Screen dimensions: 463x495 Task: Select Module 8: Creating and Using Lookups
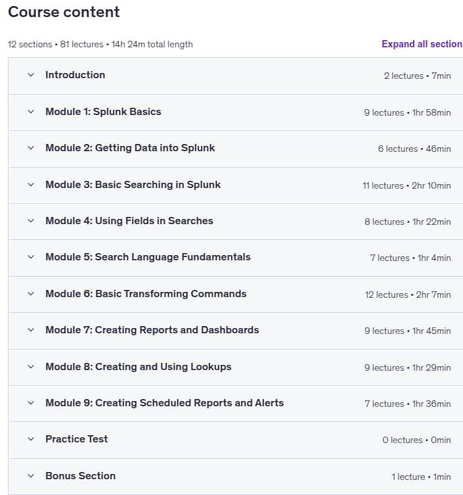click(139, 367)
